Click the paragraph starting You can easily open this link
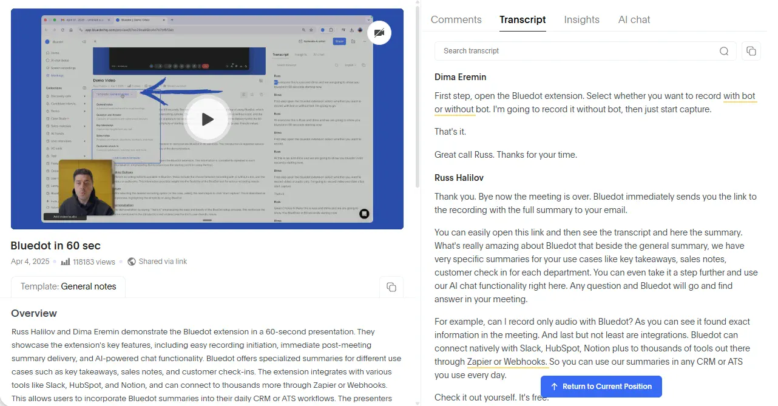The width and height of the screenshot is (778, 406). (x=596, y=265)
